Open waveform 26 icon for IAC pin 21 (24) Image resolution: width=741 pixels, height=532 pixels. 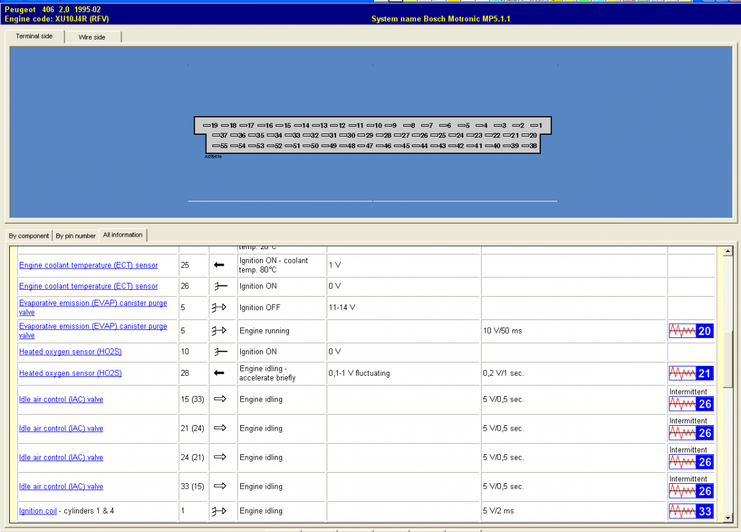click(x=691, y=433)
